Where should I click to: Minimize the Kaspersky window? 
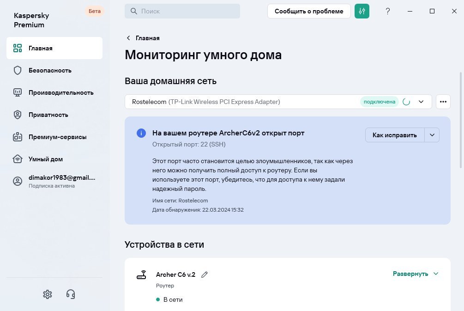(410, 11)
